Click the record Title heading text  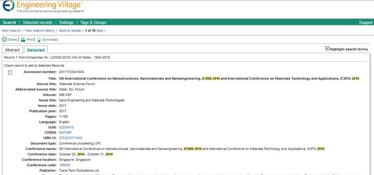point(209,79)
